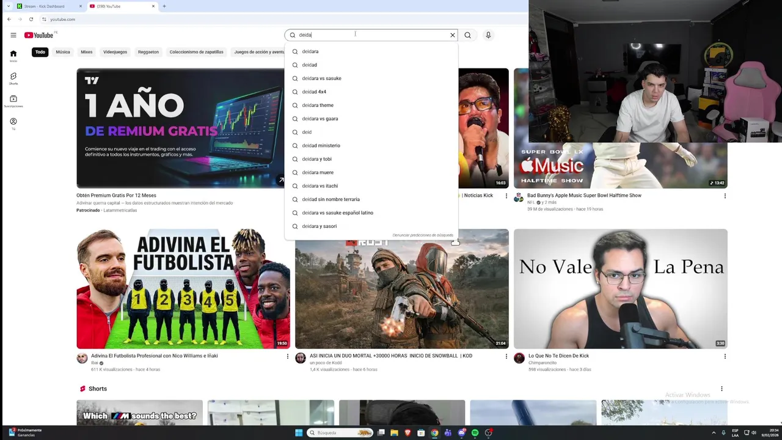Image resolution: width=782 pixels, height=440 pixels.
Task: Open Discord from the taskbar
Action: tap(461, 433)
